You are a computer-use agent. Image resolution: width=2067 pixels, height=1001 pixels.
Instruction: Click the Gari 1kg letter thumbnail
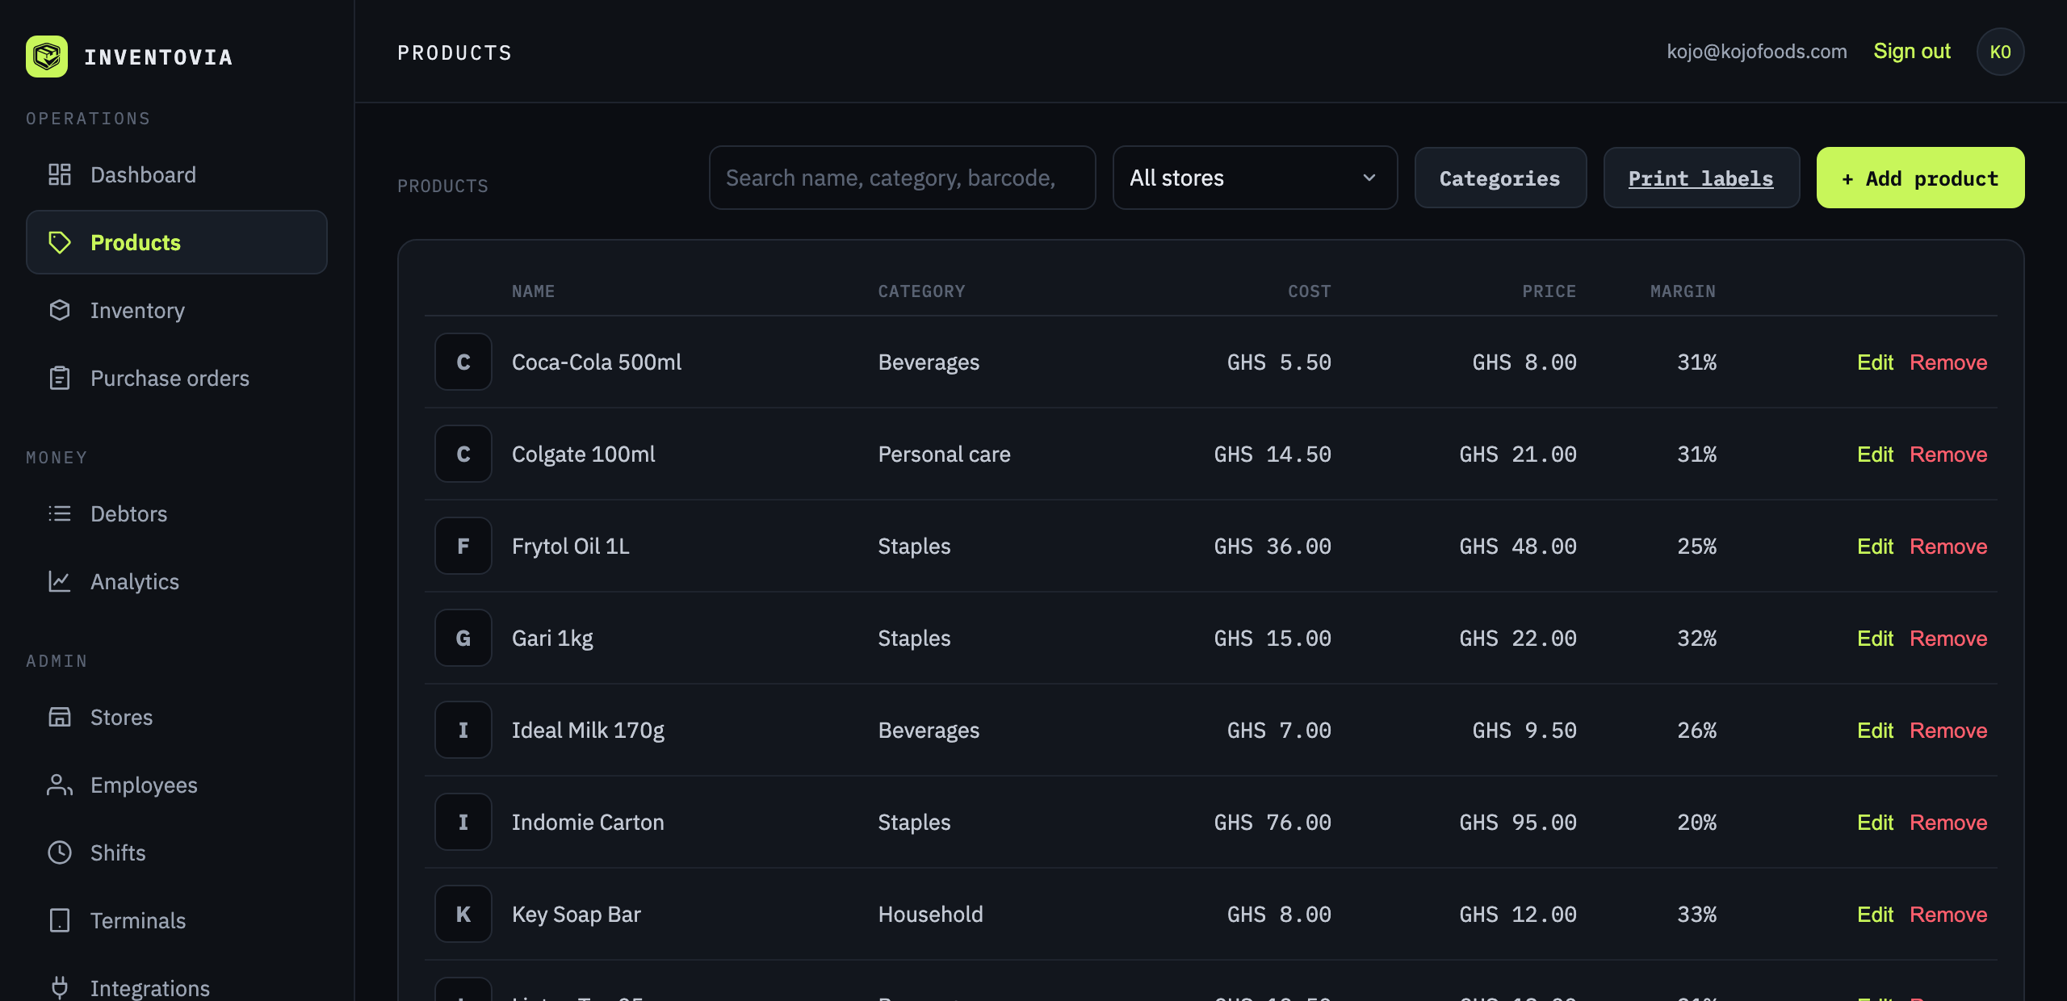point(463,638)
